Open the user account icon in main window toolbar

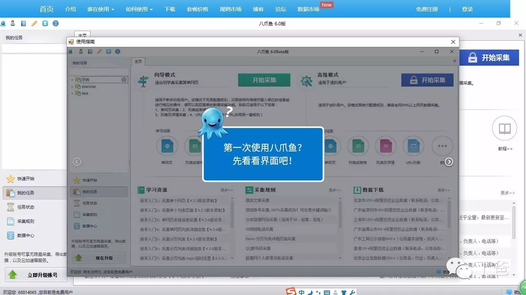click(13, 23)
